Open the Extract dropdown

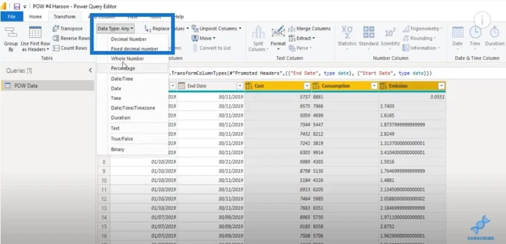(302, 39)
